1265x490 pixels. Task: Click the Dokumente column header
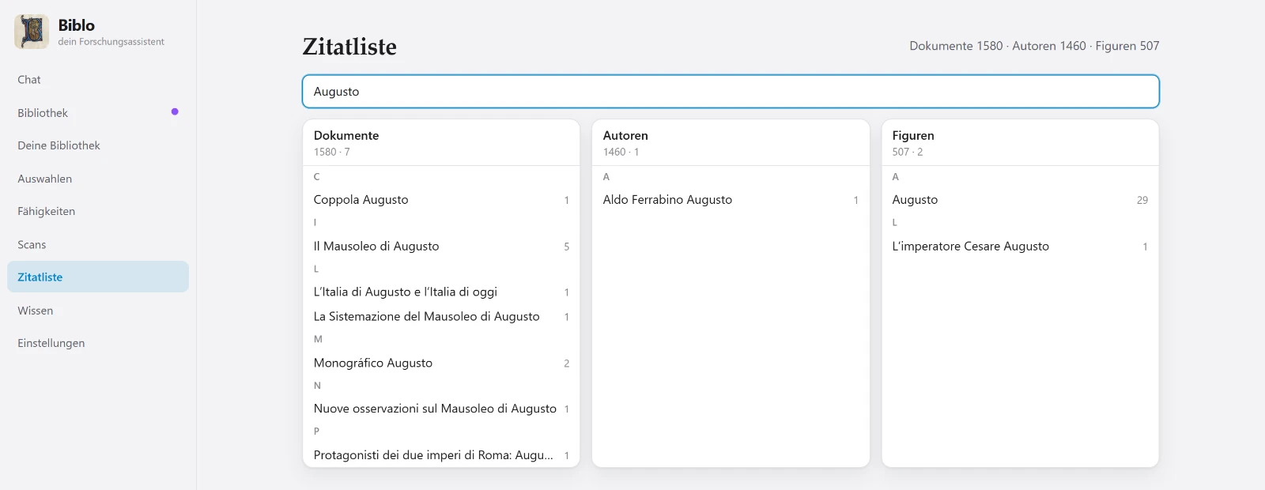346,136
